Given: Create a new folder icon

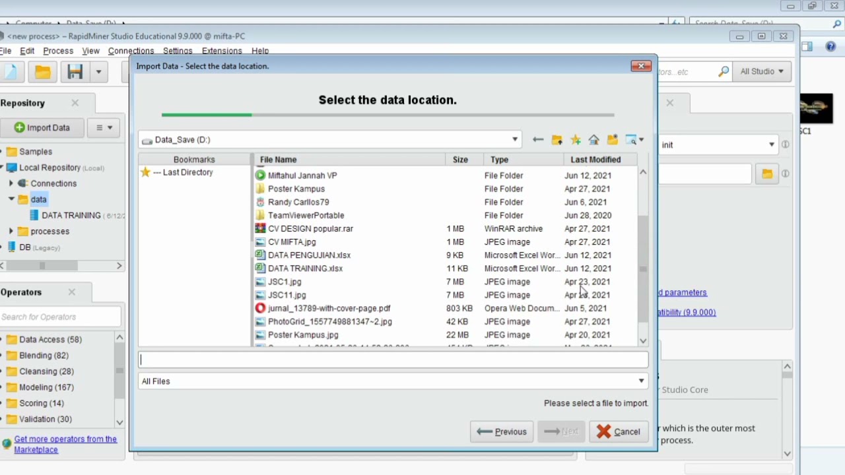Looking at the screenshot, I should [x=613, y=140].
